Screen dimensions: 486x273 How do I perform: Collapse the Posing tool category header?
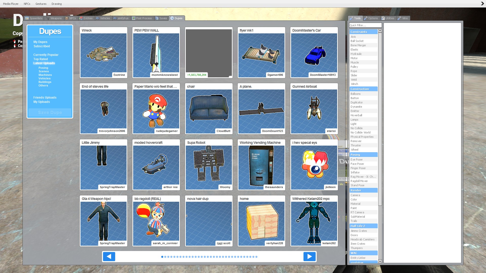tap(363, 155)
